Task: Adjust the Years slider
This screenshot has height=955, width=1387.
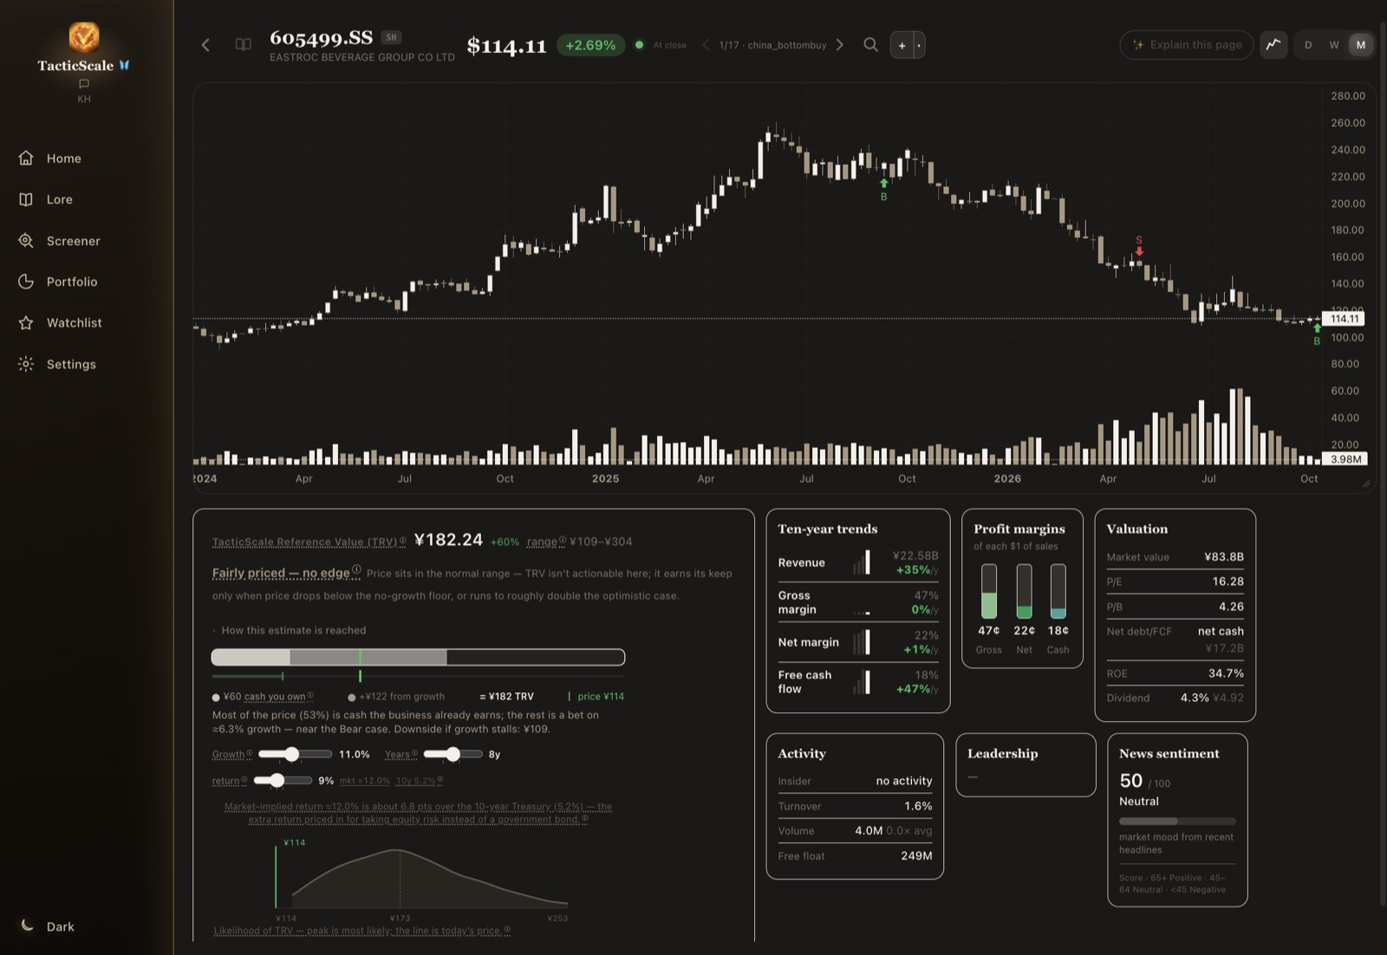Action: [x=453, y=754]
